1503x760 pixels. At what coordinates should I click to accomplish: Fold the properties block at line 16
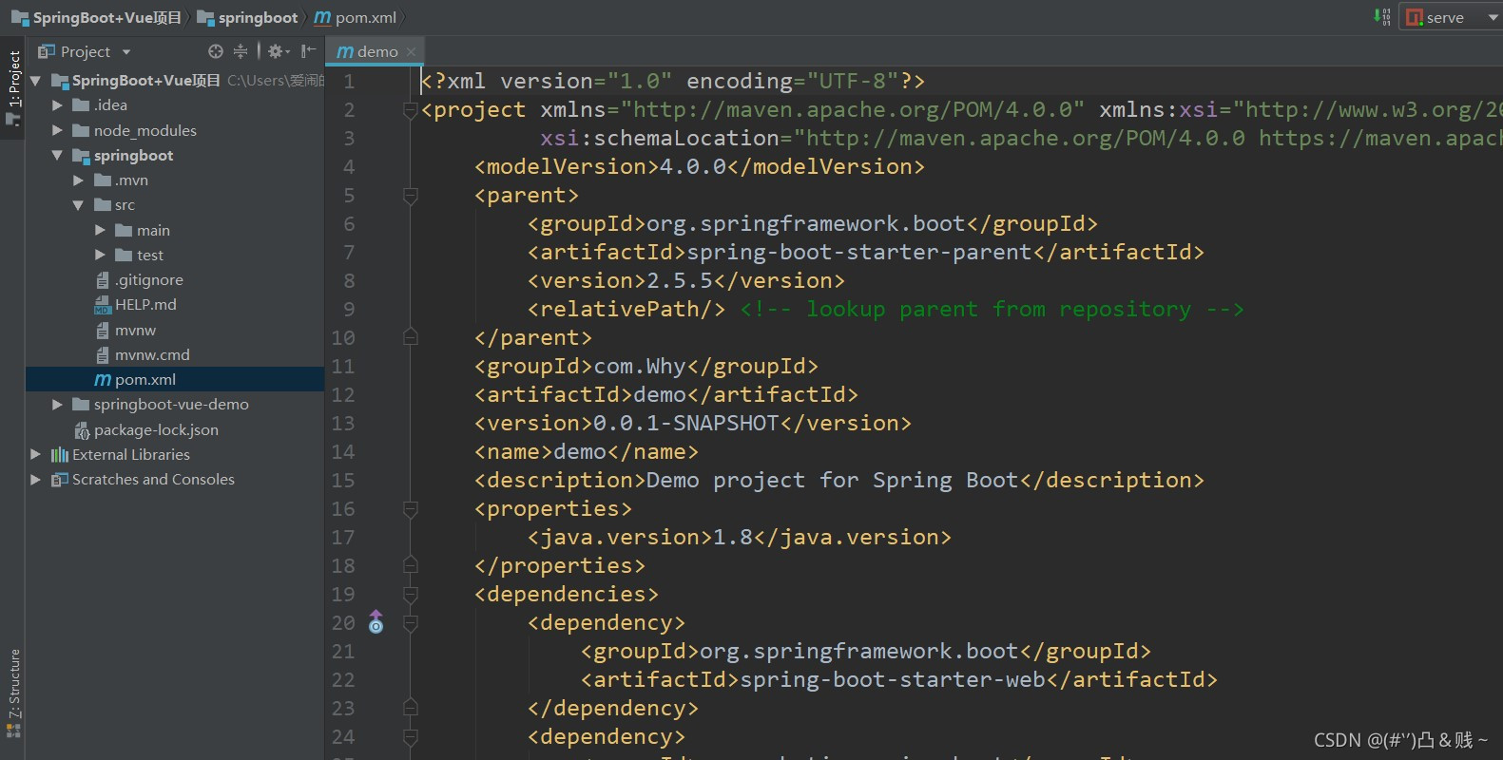tap(411, 509)
